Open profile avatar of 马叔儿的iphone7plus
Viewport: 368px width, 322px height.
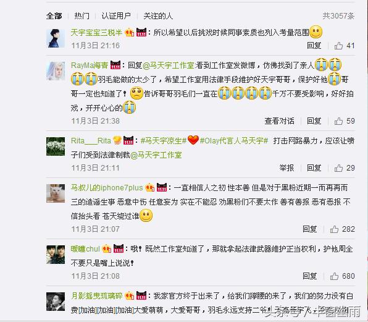pyautogui.click(x=56, y=193)
